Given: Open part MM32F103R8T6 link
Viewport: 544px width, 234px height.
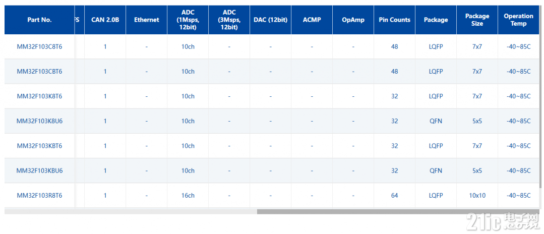Looking at the screenshot, I should tap(39, 196).
